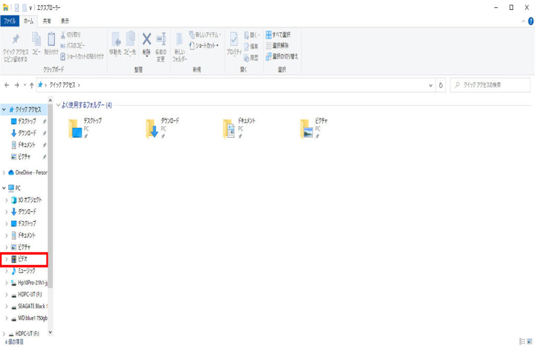The height and width of the screenshot is (348, 535).
Task: Click the refresh button beside address bar
Action: point(441,85)
